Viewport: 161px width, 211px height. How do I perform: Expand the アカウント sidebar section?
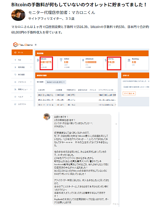(22, 82)
